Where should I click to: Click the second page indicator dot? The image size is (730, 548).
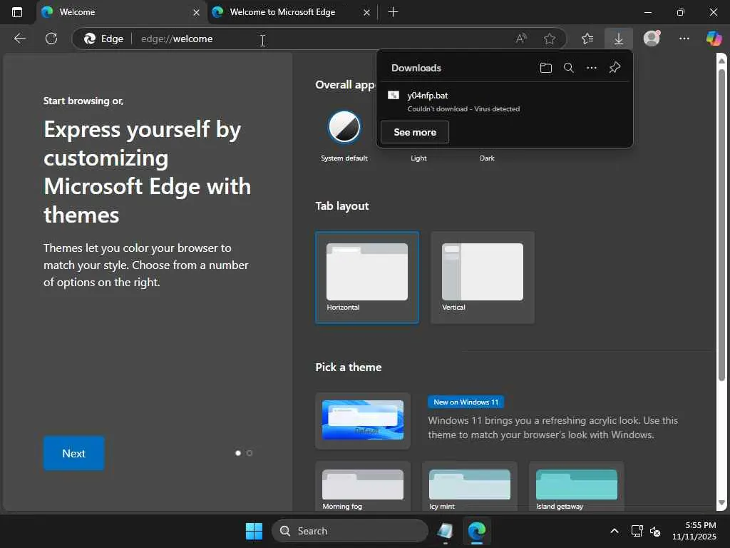tap(250, 453)
